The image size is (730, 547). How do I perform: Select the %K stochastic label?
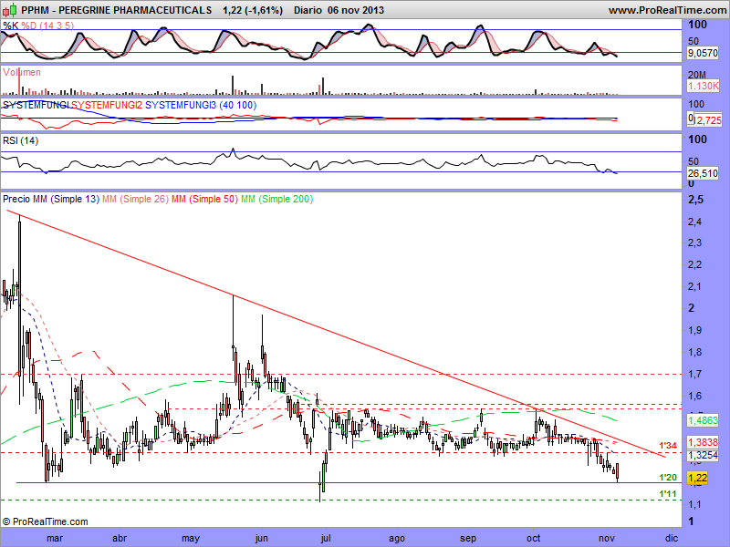click(x=10, y=26)
